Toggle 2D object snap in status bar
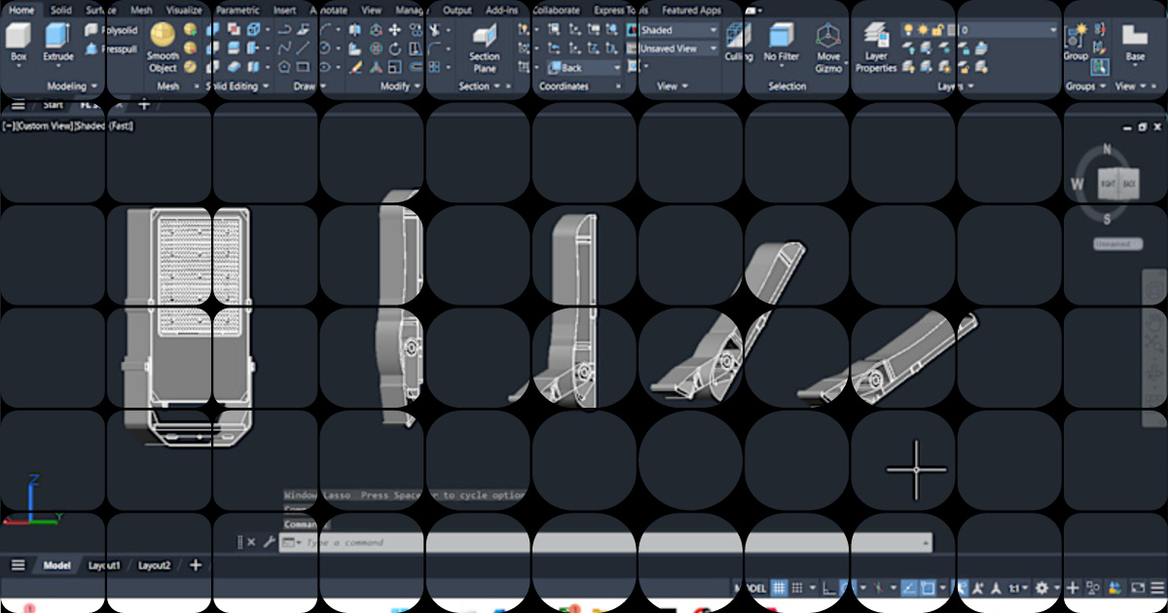Viewport: 1168px width, 613px height. tap(928, 588)
